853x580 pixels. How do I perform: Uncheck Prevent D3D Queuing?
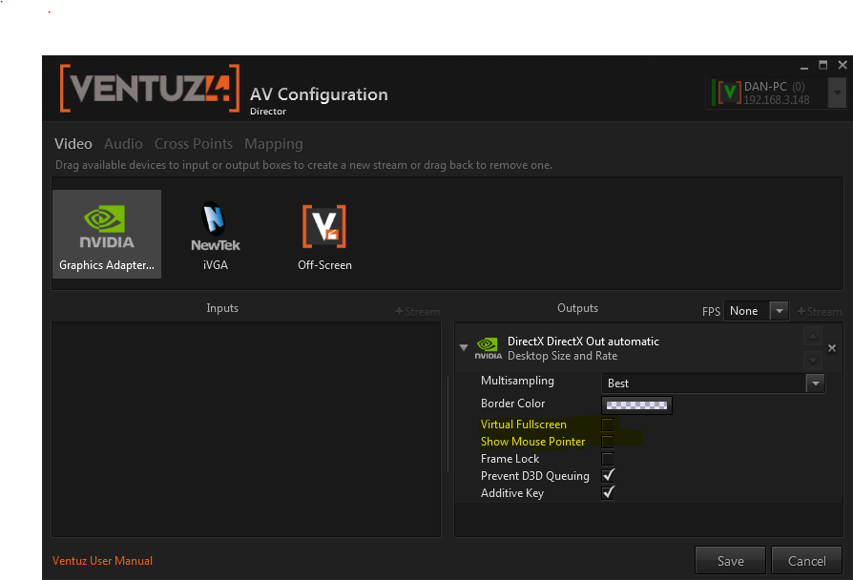pyautogui.click(x=608, y=476)
